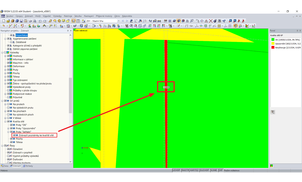This screenshot has height=182, width=302.
Task: Click the second table grid icon in the toolbar
Action: [x=78, y=21]
